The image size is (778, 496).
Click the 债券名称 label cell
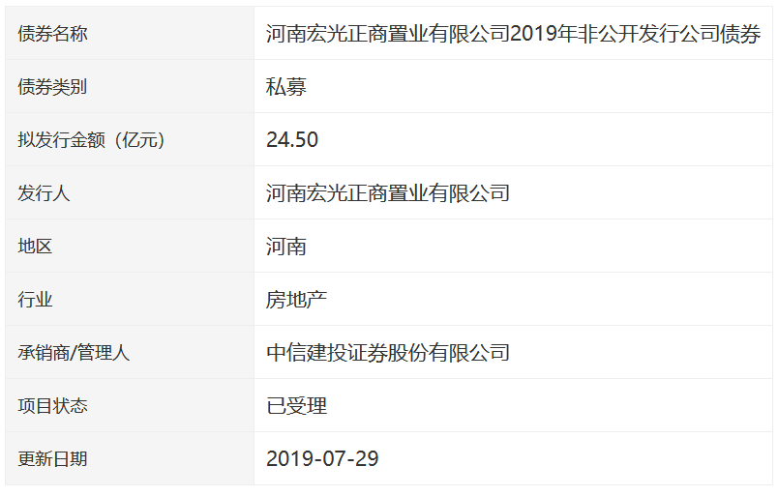click(x=52, y=34)
